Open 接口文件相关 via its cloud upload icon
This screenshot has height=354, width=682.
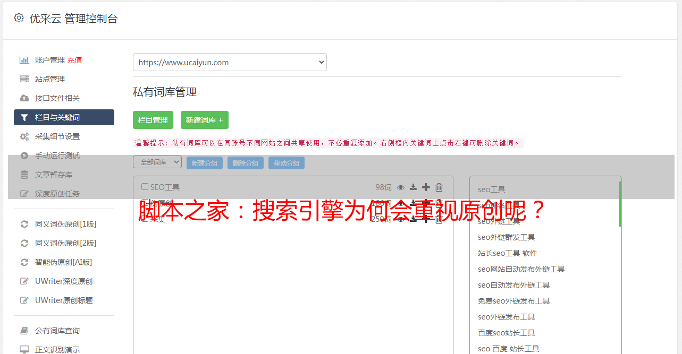coord(24,98)
